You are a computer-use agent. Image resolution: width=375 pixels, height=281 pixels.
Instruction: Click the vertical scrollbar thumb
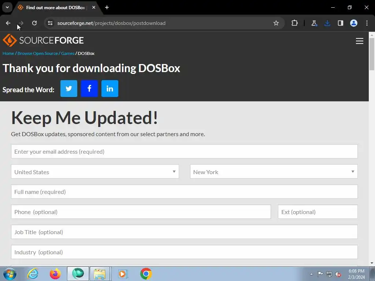[x=372, y=54]
